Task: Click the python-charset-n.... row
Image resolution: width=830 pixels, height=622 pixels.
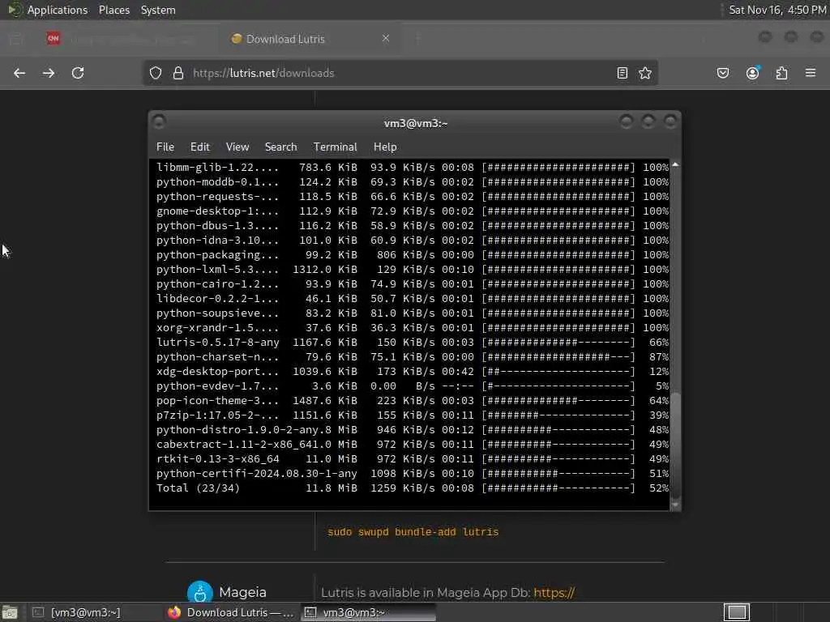Action: coord(413,357)
